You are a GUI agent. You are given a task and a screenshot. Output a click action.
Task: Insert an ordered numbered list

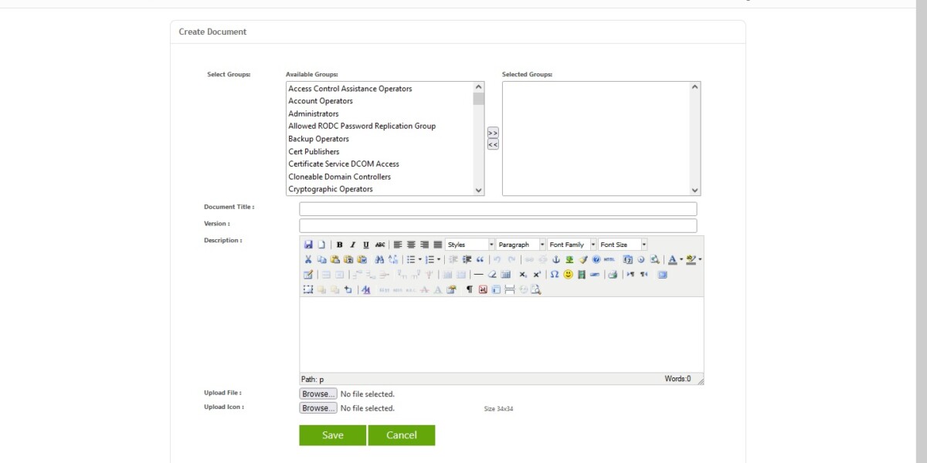[431, 260]
